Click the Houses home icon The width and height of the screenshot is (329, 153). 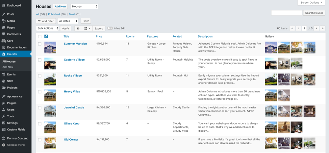coord(4,54)
